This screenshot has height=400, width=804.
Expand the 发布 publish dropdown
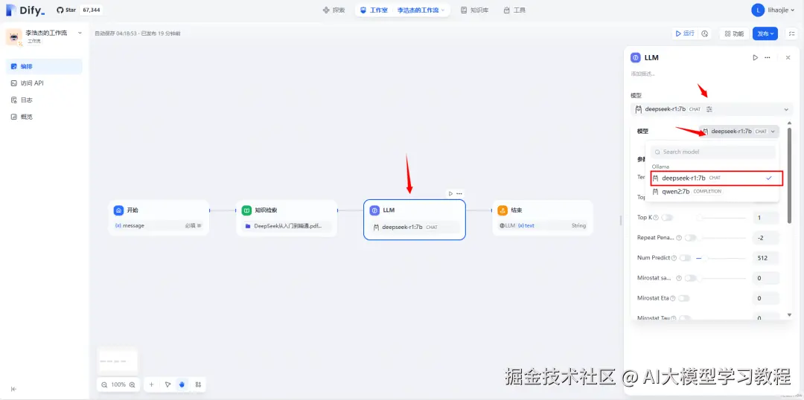[765, 33]
